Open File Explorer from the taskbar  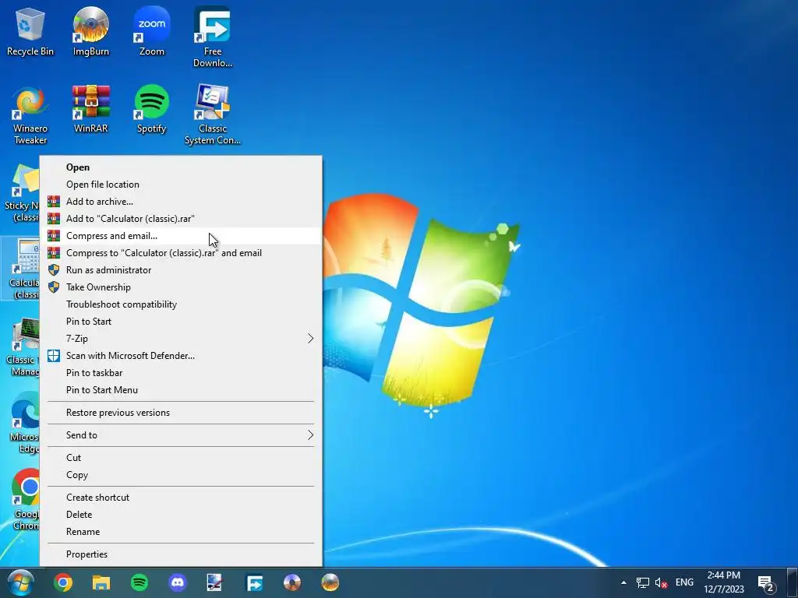click(x=101, y=582)
